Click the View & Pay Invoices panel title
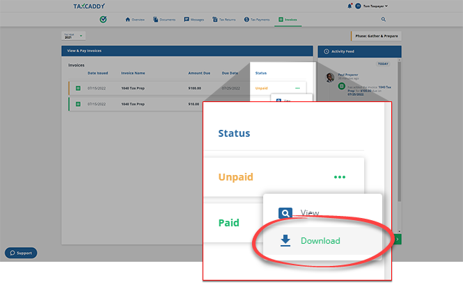Screen dimensions: 463x284 (x=84, y=51)
